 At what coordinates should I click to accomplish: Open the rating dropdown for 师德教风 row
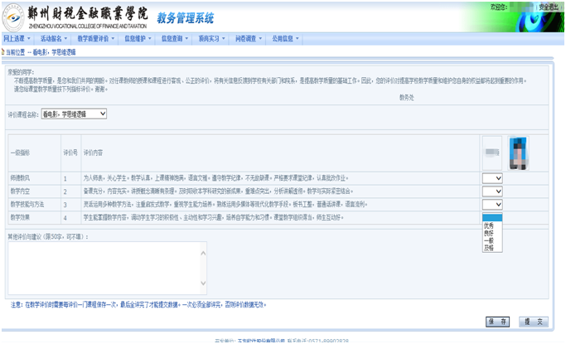[492, 178]
